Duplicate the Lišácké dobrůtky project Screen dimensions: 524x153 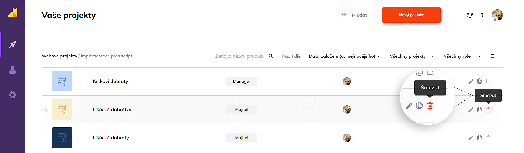point(480,109)
